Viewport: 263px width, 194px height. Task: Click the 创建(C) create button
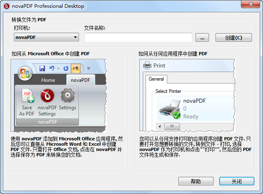coord(234,37)
